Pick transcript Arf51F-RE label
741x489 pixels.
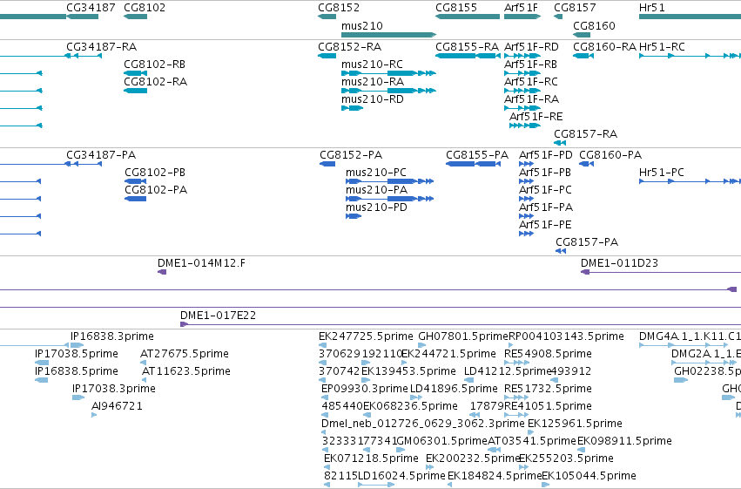coord(536,117)
